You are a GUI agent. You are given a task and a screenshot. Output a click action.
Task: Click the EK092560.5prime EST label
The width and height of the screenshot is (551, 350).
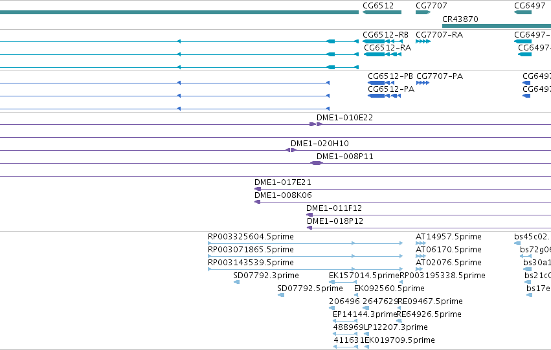pos(389,289)
